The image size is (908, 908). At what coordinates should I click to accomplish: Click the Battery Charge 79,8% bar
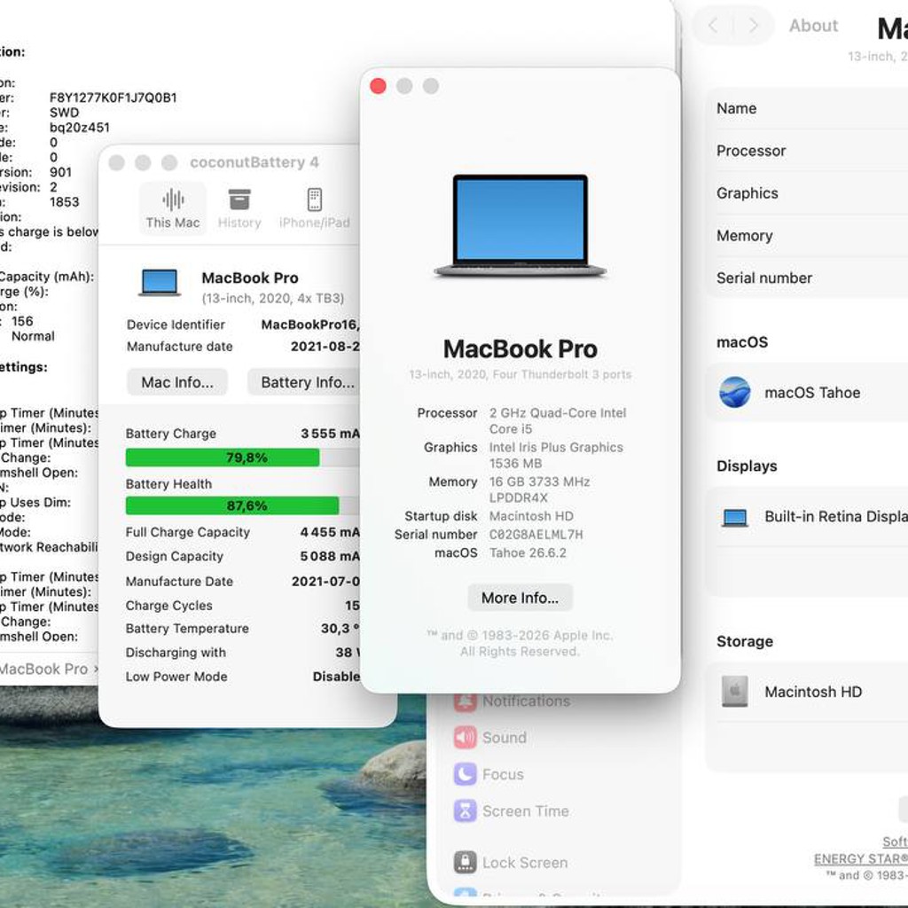pos(243,458)
